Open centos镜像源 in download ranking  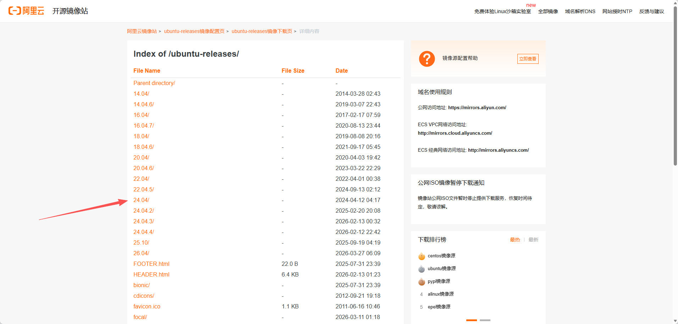point(441,256)
